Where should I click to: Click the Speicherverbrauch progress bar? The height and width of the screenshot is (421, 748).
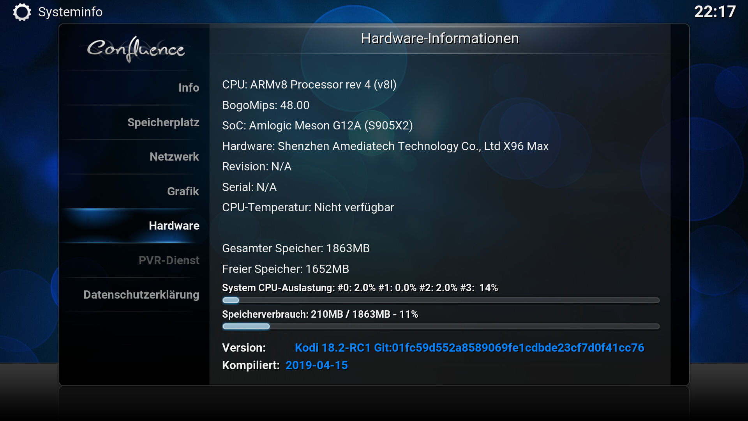[x=441, y=326]
